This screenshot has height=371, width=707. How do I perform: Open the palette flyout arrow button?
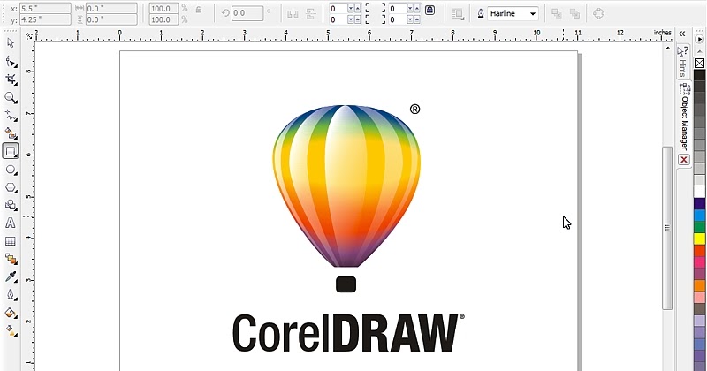(700, 39)
